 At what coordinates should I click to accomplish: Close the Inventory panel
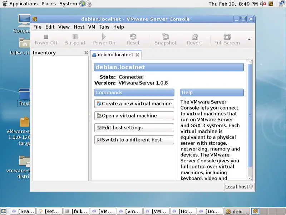tap(86, 53)
